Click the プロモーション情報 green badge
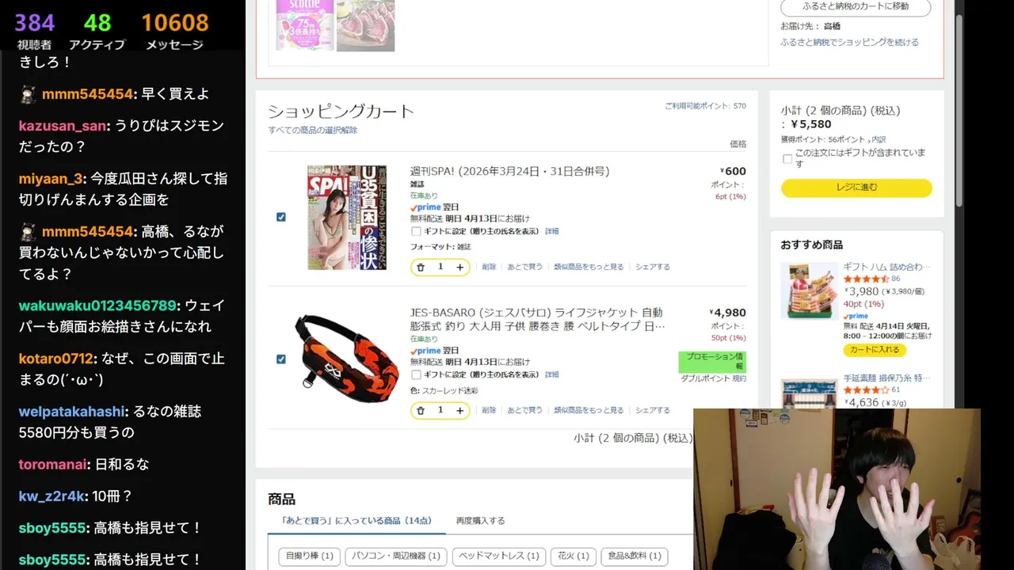This screenshot has width=1014, height=570. [712, 362]
